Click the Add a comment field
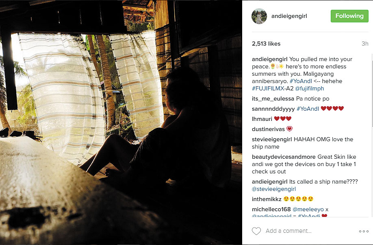This screenshot has width=373, height=245. click(x=288, y=231)
